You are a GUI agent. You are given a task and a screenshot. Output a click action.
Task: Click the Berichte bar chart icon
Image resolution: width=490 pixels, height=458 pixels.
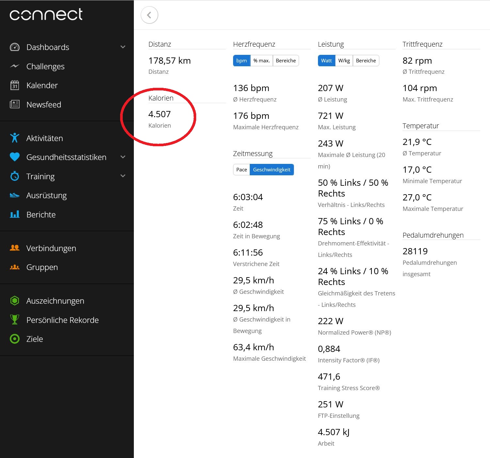click(x=15, y=214)
